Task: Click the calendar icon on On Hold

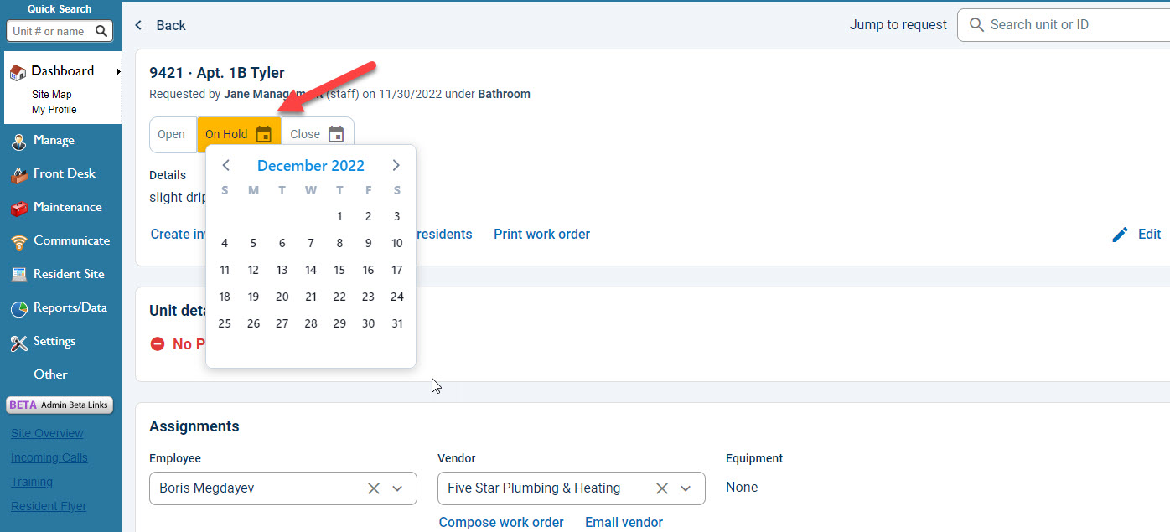Action: click(x=264, y=134)
